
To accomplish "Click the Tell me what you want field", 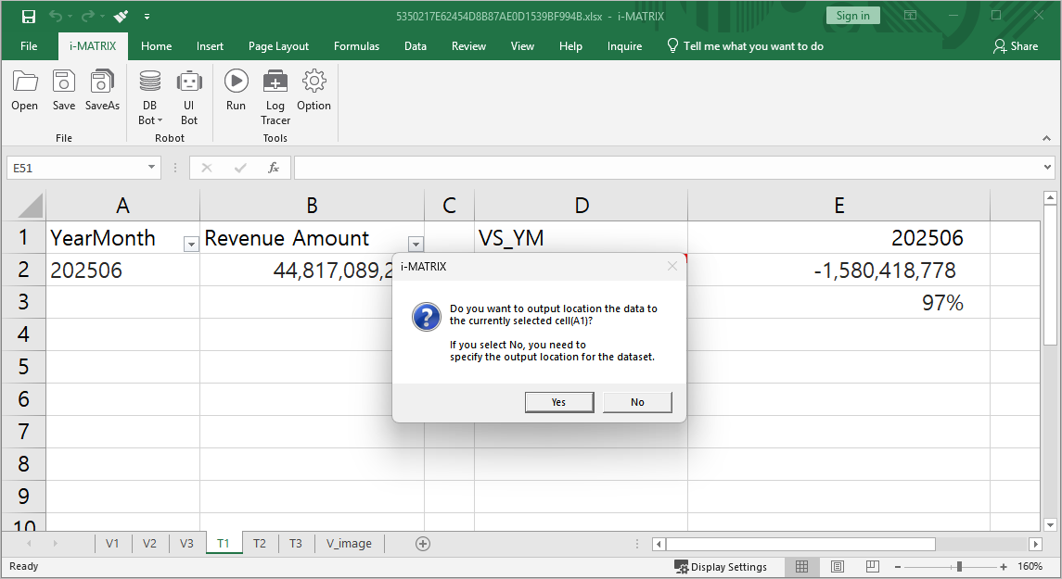I will point(752,46).
